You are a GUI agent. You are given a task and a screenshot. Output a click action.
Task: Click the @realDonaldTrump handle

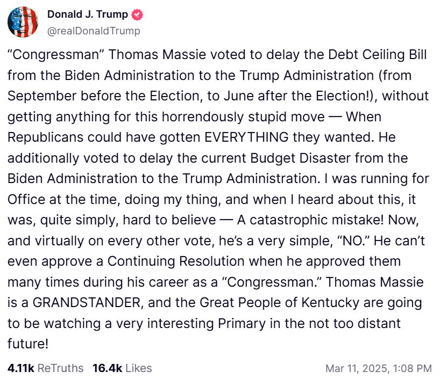pyautogui.click(x=94, y=31)
